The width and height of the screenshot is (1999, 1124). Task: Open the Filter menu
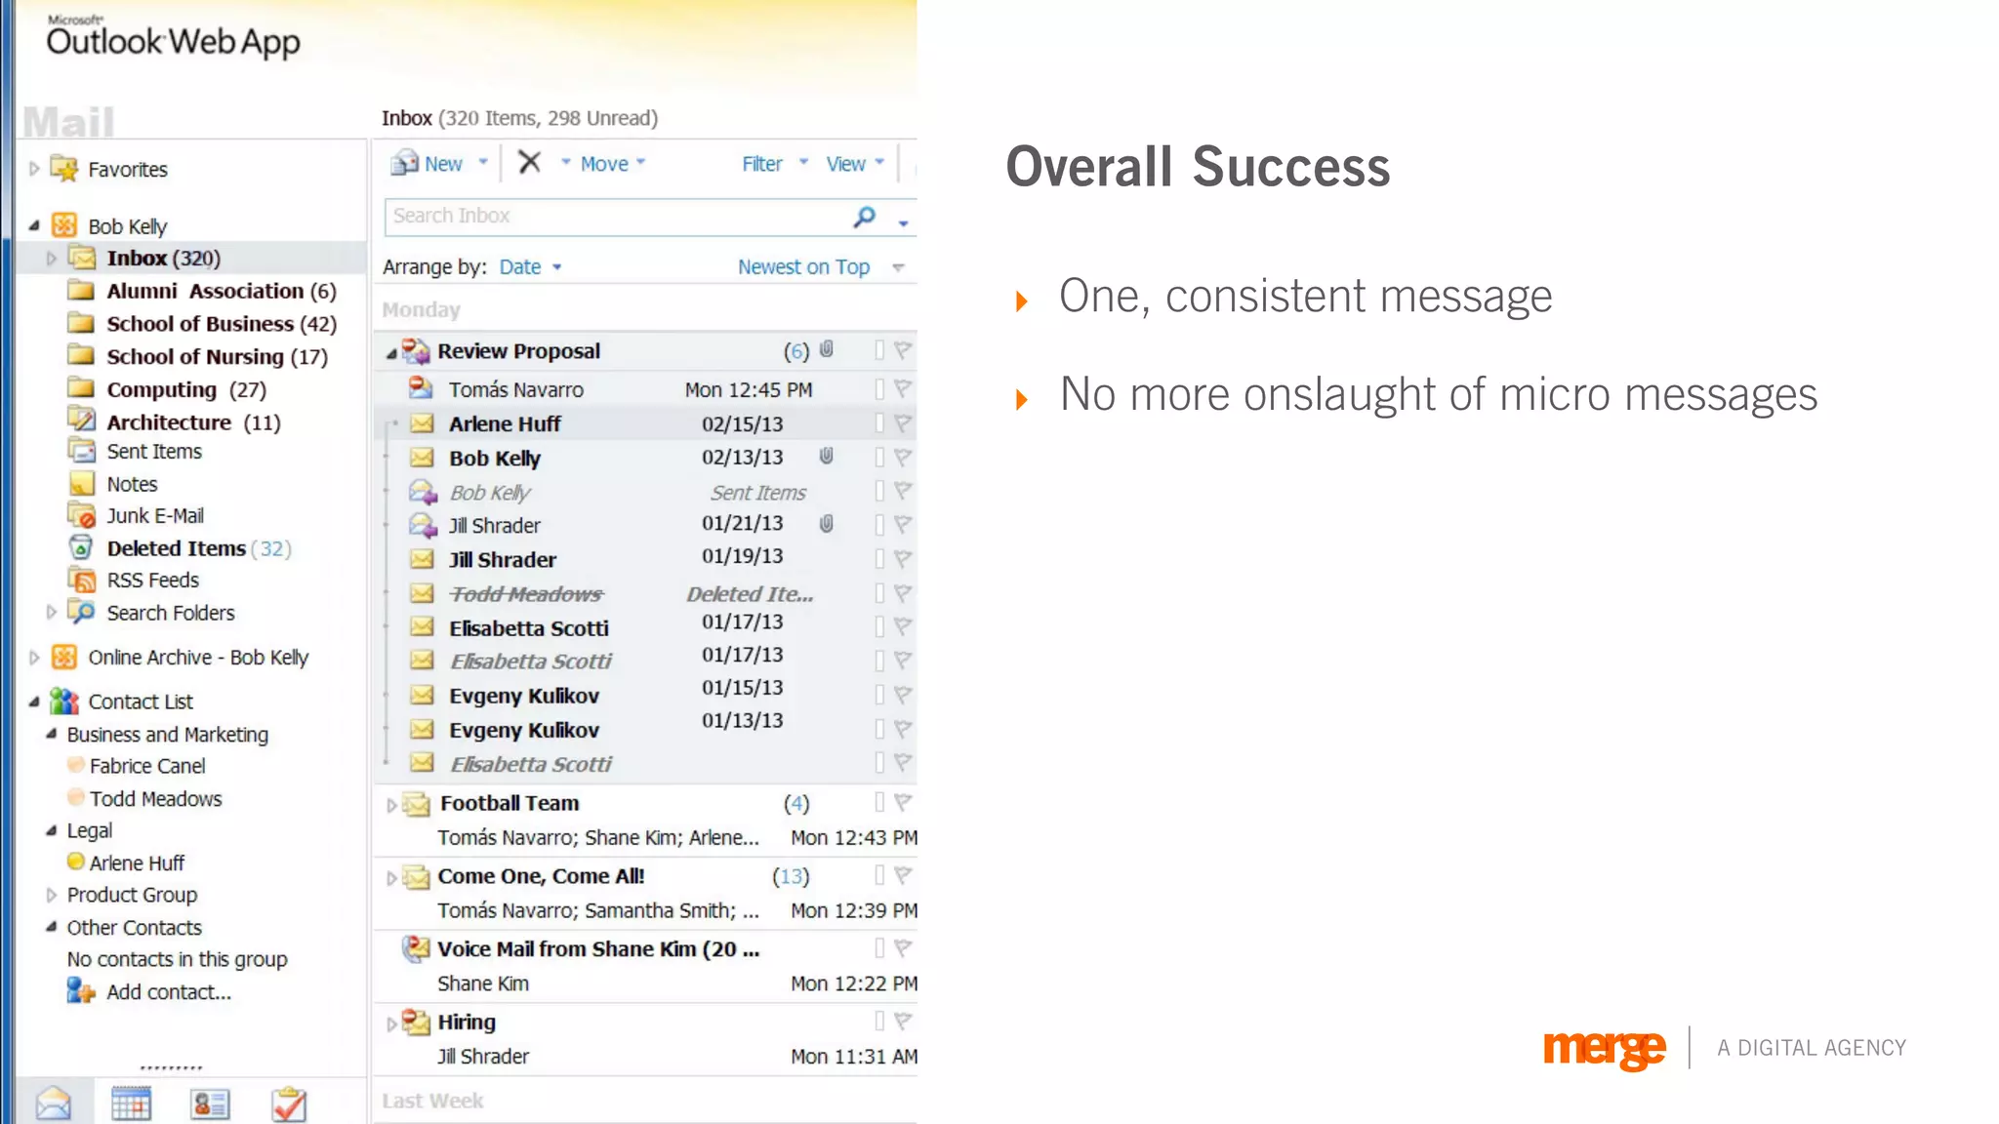775,163
